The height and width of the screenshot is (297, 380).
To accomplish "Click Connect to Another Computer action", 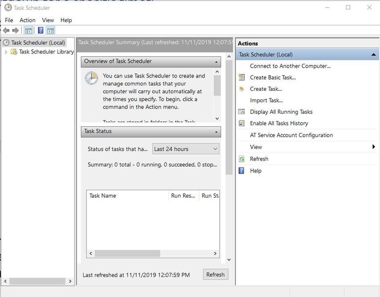I will click(x=290, y=66).
